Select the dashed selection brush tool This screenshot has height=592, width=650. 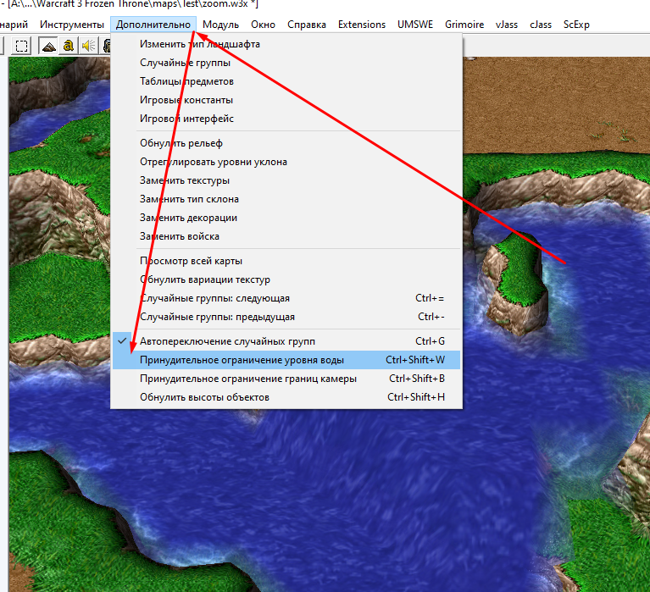click(21, 46)
